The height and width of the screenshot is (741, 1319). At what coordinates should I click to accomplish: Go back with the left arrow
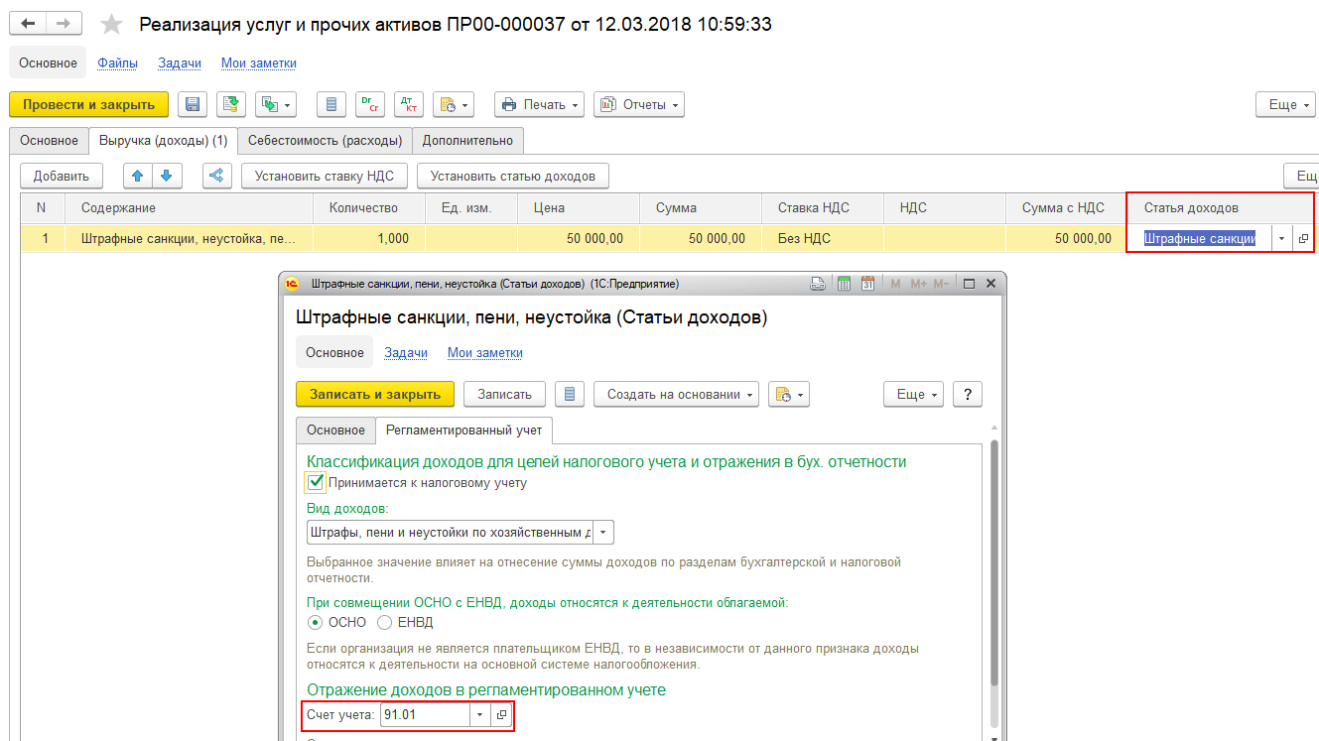28,23
